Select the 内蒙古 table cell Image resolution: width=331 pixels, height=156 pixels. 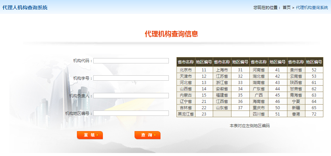(x=186, y=95)
